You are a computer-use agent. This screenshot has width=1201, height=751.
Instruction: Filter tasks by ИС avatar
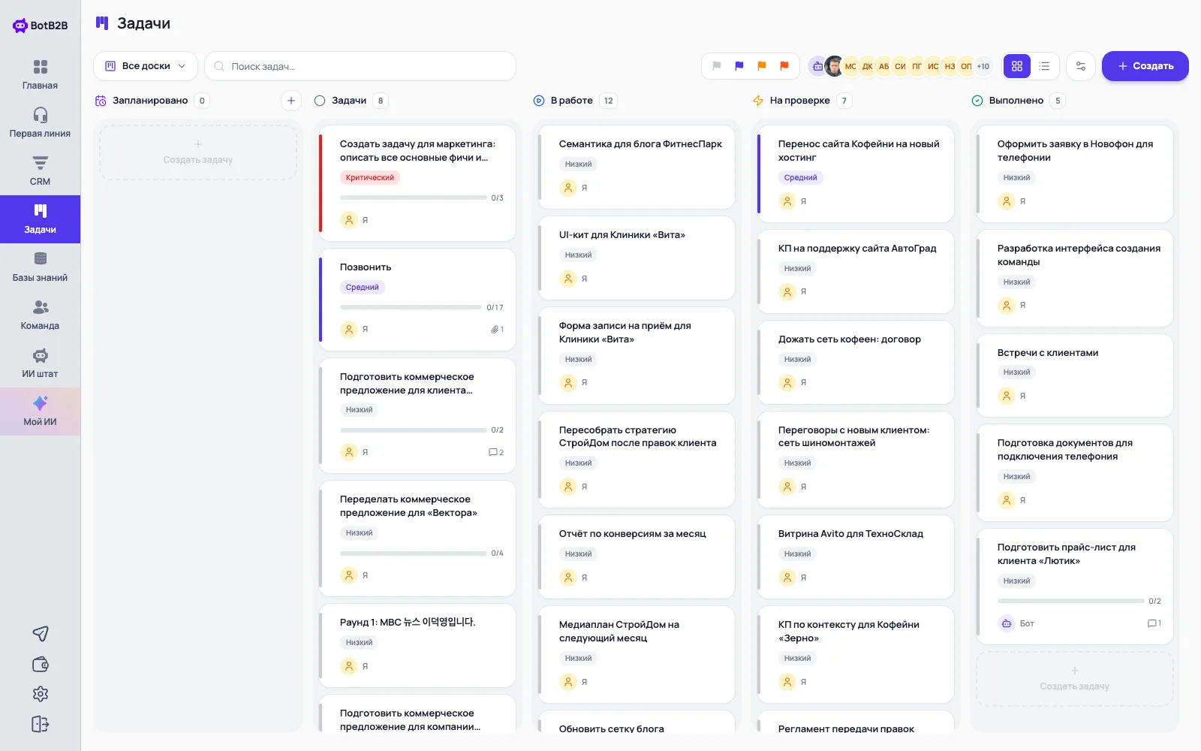click(x=933, y=66)
